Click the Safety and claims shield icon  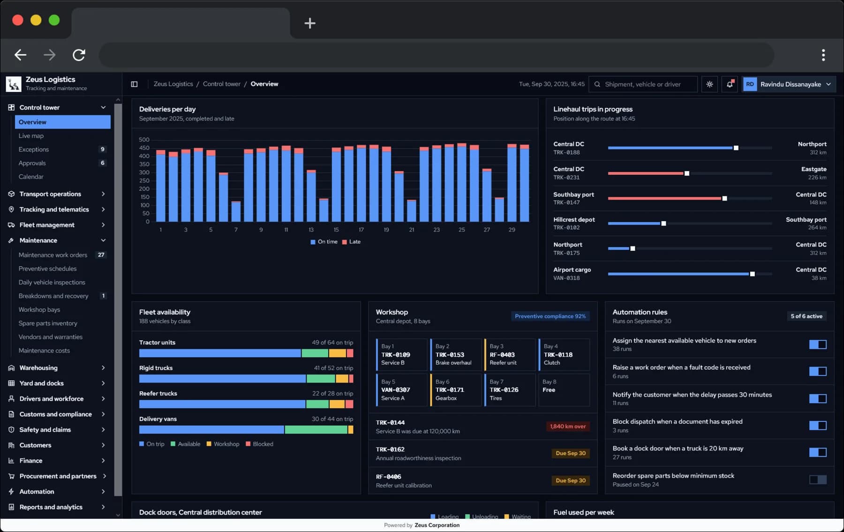11,430
